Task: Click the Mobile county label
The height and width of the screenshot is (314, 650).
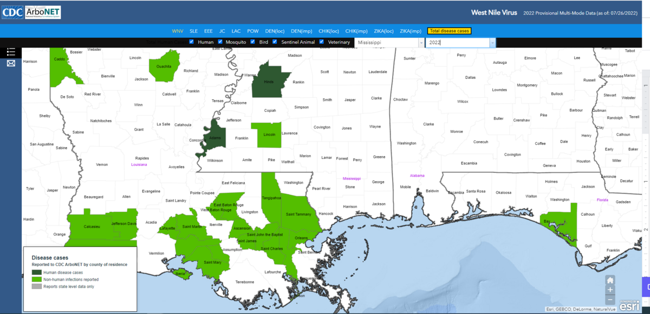Action: 406,188
